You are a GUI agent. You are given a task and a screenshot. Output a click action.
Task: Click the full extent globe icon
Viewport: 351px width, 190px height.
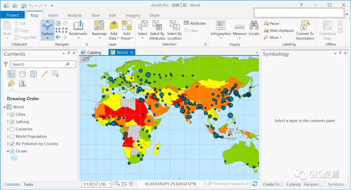click(58, 23)
